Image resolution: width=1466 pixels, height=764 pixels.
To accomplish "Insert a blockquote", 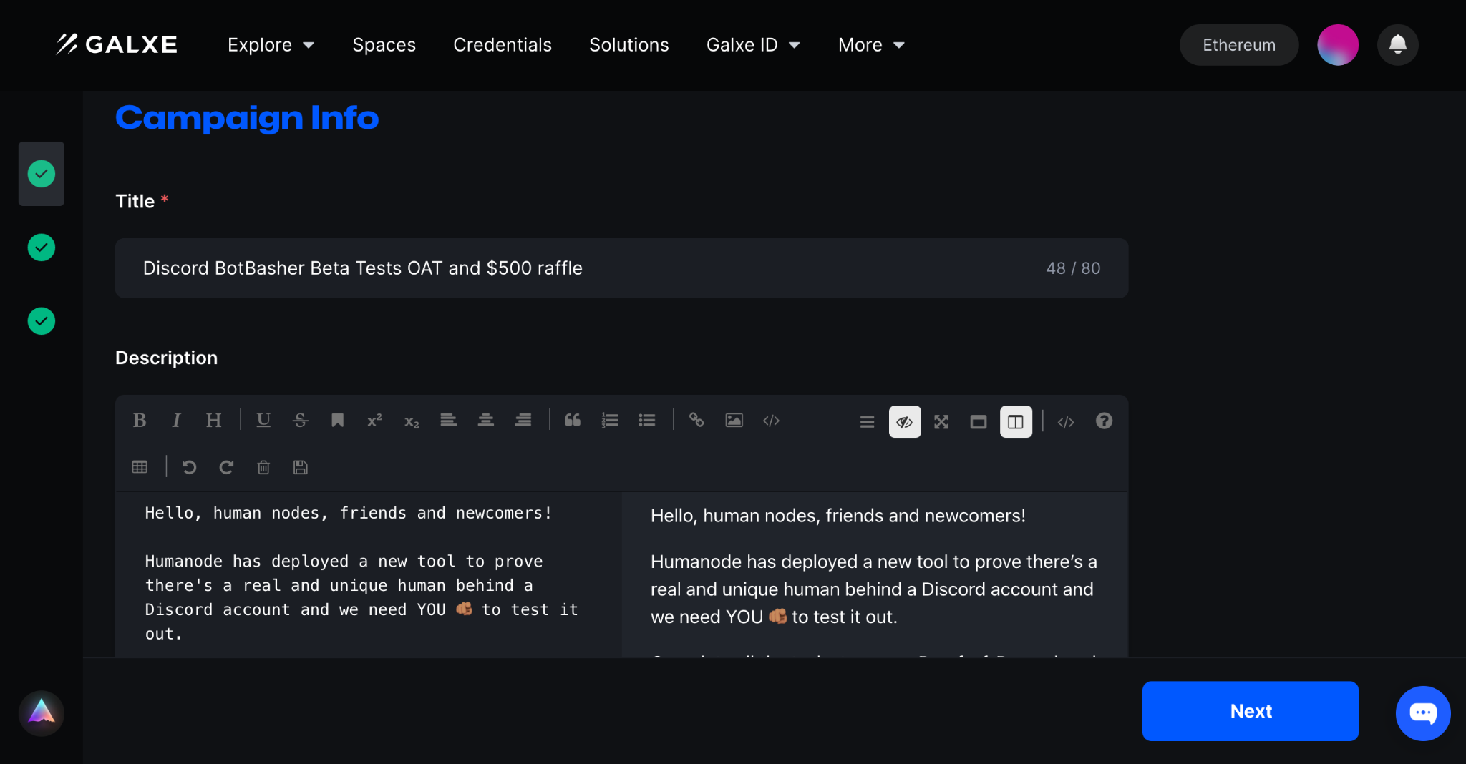I will tap(573, 421).
